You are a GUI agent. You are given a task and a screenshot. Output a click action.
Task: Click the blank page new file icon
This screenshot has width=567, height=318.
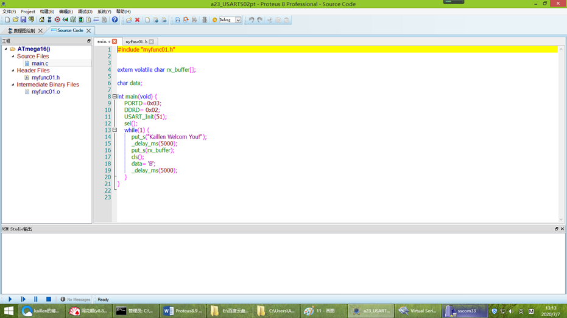[x=147, y=20]
